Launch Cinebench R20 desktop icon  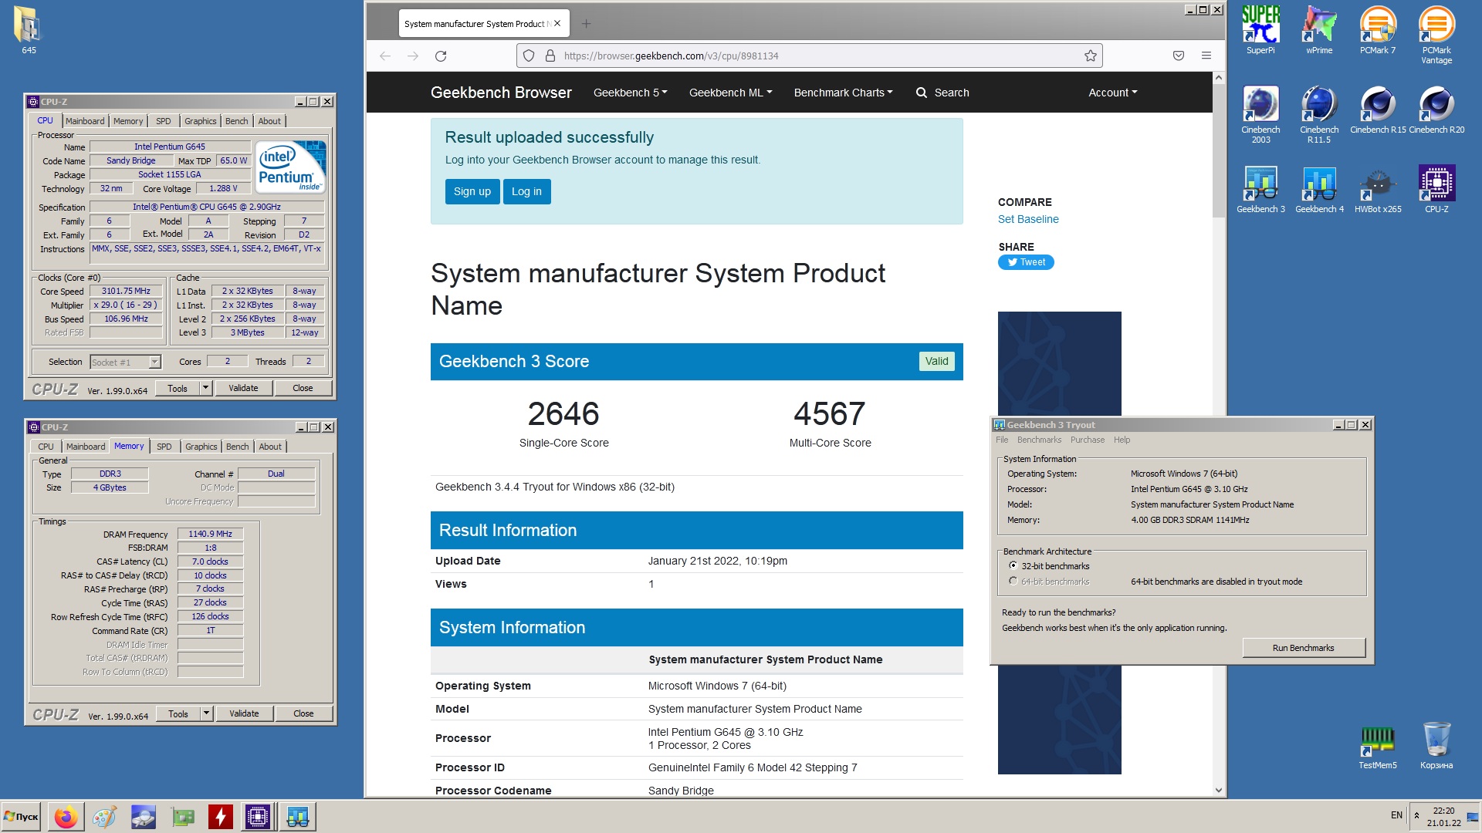(1436, 110)
